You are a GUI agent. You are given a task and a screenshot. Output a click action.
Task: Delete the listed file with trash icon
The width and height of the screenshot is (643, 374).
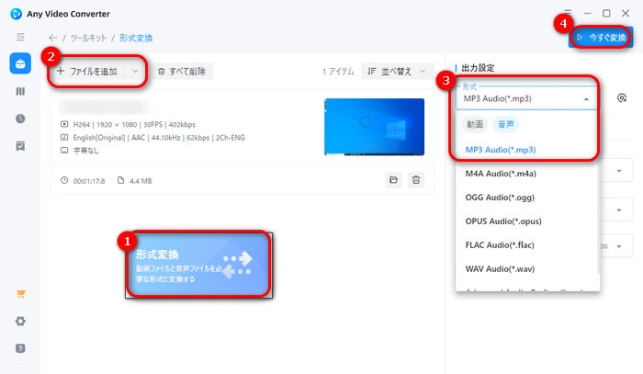(416, 179)
